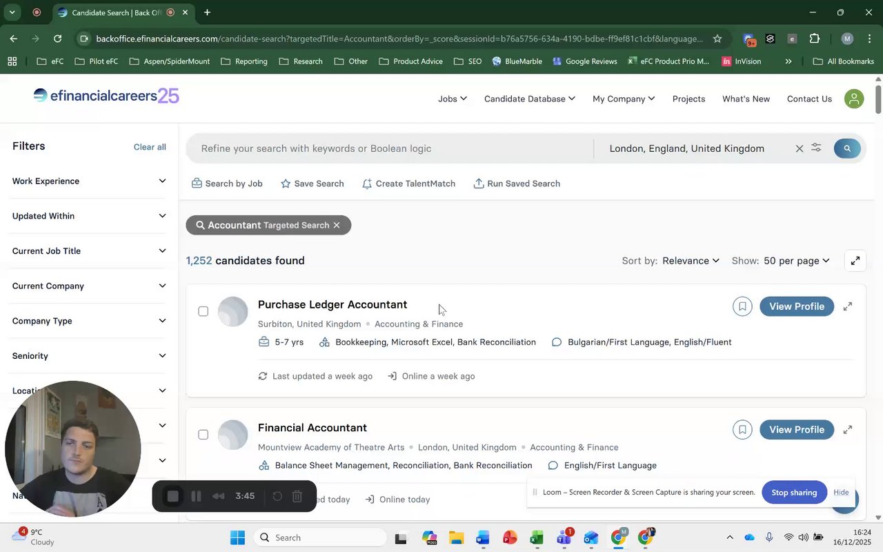This screenshot has width=883, height=552.
Task: Click Run Saved Search
Action: (x=517, y=184)
